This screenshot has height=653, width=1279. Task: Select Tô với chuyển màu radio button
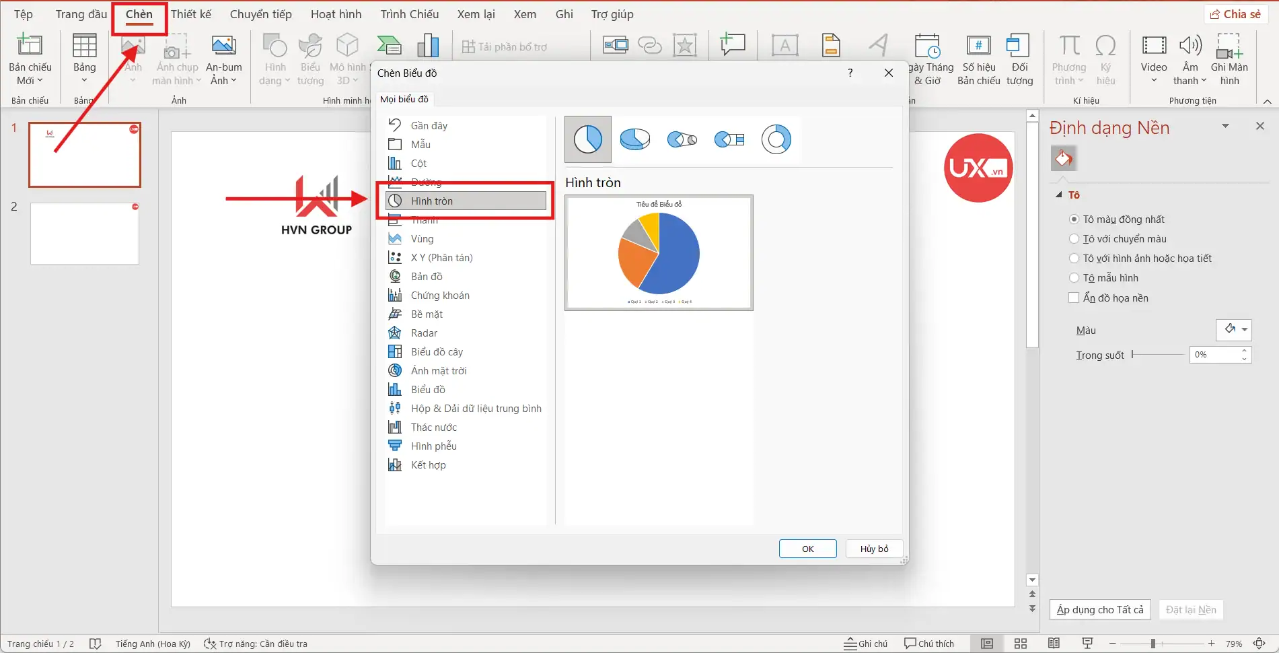coord(1074,239)
